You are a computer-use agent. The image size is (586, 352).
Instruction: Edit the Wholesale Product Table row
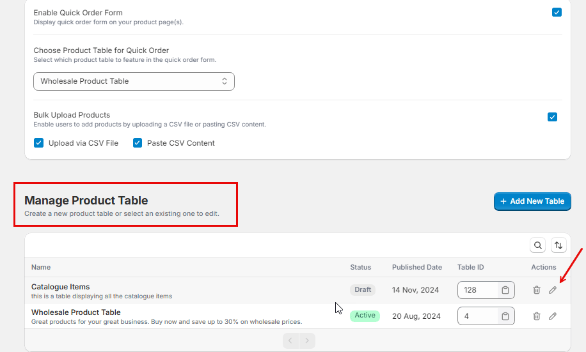553,316
